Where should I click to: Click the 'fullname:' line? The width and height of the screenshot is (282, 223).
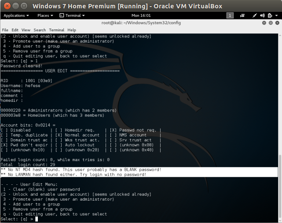[12, 90]
